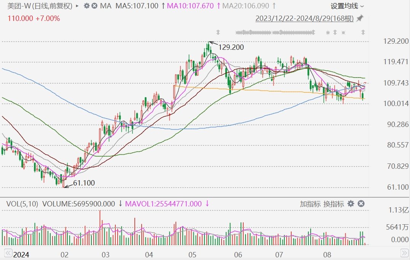Toggle the MA5 moving average line
Image resolution: width=410 pixels, height=260 pixels.
click(137, 6)
